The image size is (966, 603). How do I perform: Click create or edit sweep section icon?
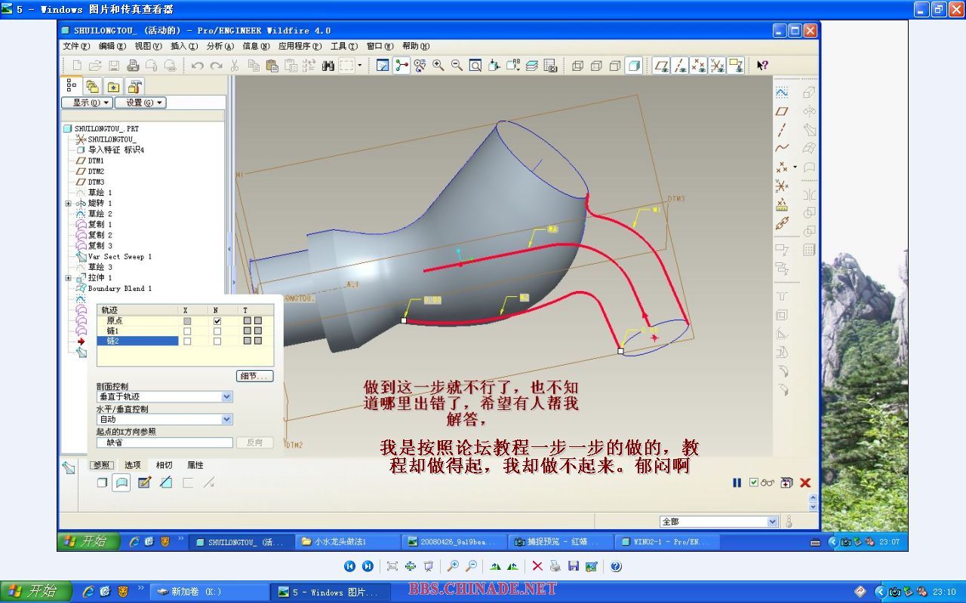point(144,482)
